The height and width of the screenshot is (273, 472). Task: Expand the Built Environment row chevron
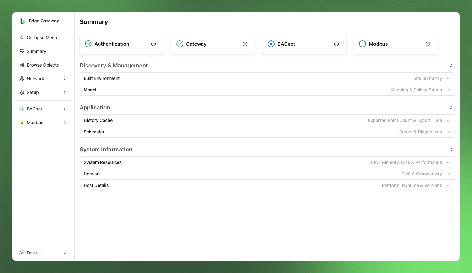point(448,78)
